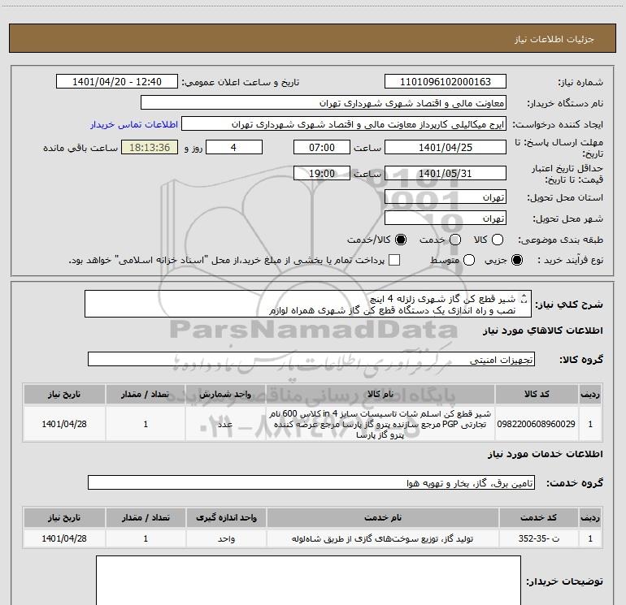
Task: Click the گروه کالا field تجهیزات امنیتی
Action: click(x=311, y=359)
